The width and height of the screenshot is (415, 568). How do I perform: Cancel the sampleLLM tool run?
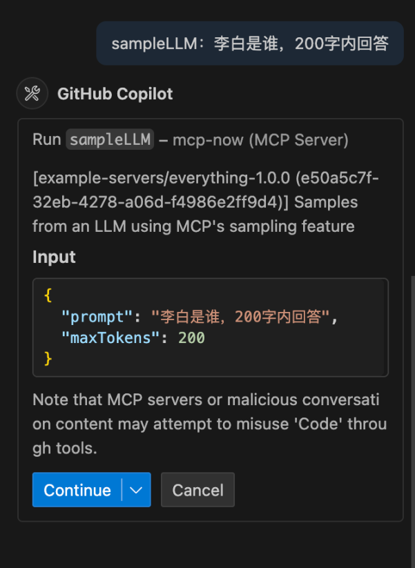point(197,490)
